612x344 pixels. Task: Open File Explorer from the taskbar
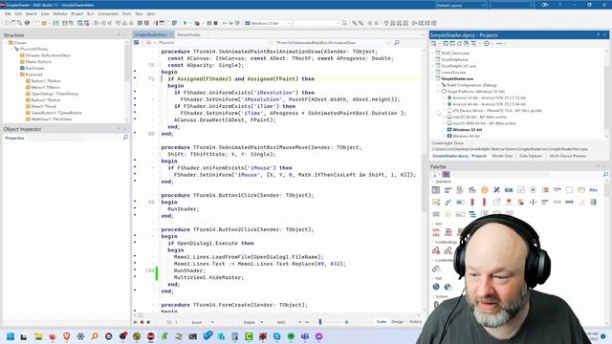[x=38, y=336]
